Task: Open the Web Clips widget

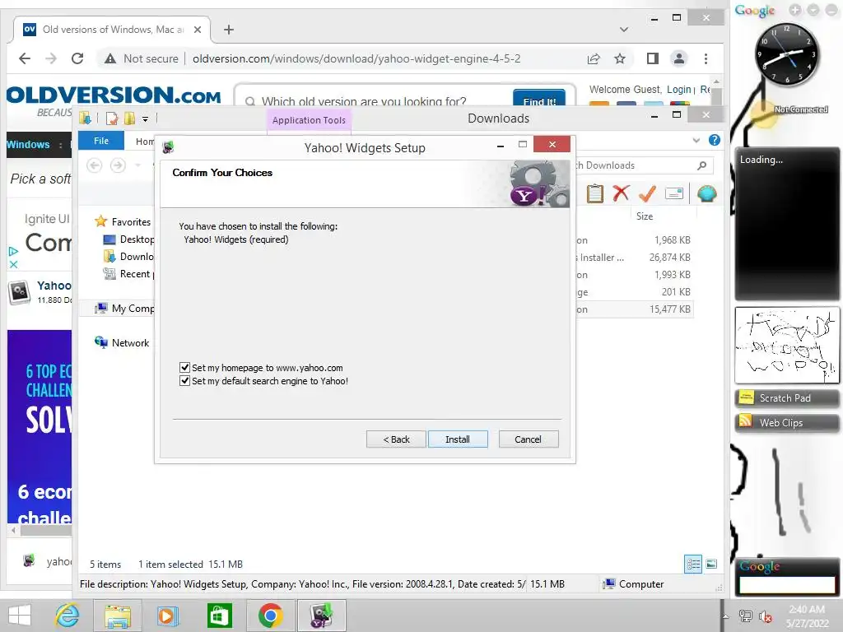Action: point(786,422)
